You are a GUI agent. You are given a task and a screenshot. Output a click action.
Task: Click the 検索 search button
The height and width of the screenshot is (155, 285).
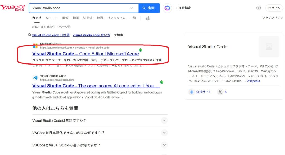149,8
